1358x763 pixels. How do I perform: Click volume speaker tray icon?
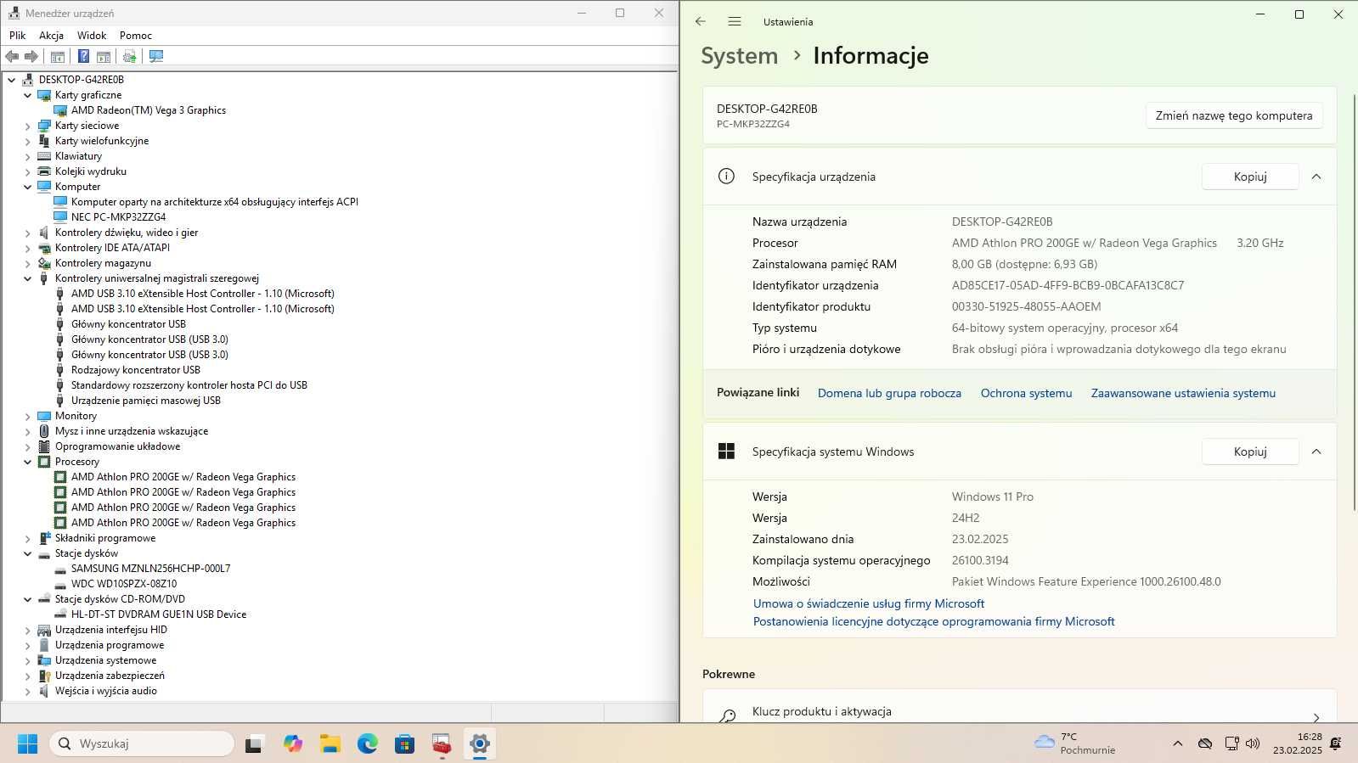1253,743
